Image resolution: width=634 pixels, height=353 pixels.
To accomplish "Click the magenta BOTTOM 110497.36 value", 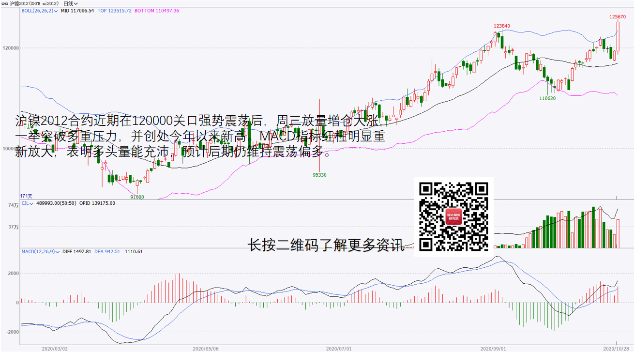I will point(156,10).
